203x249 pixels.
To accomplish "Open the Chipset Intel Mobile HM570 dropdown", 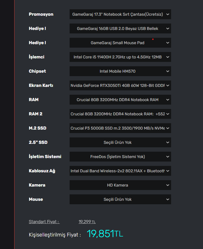I will pos(120,71).
